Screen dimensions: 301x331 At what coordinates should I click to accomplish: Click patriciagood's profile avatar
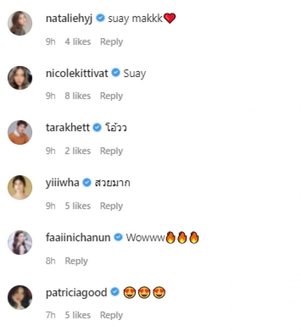click(20, 297)
